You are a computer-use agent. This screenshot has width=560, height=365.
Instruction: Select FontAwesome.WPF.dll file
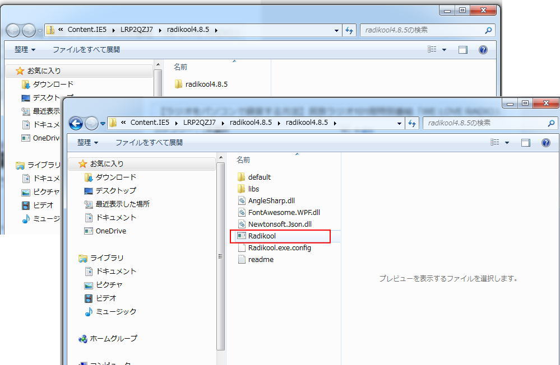(x=284, y=212)
